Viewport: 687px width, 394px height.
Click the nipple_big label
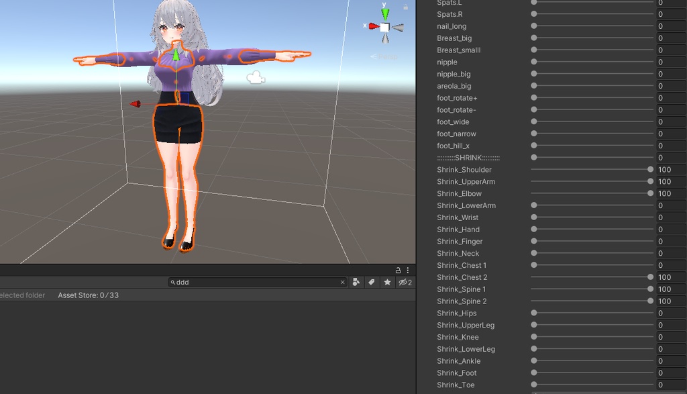point(454,74)
